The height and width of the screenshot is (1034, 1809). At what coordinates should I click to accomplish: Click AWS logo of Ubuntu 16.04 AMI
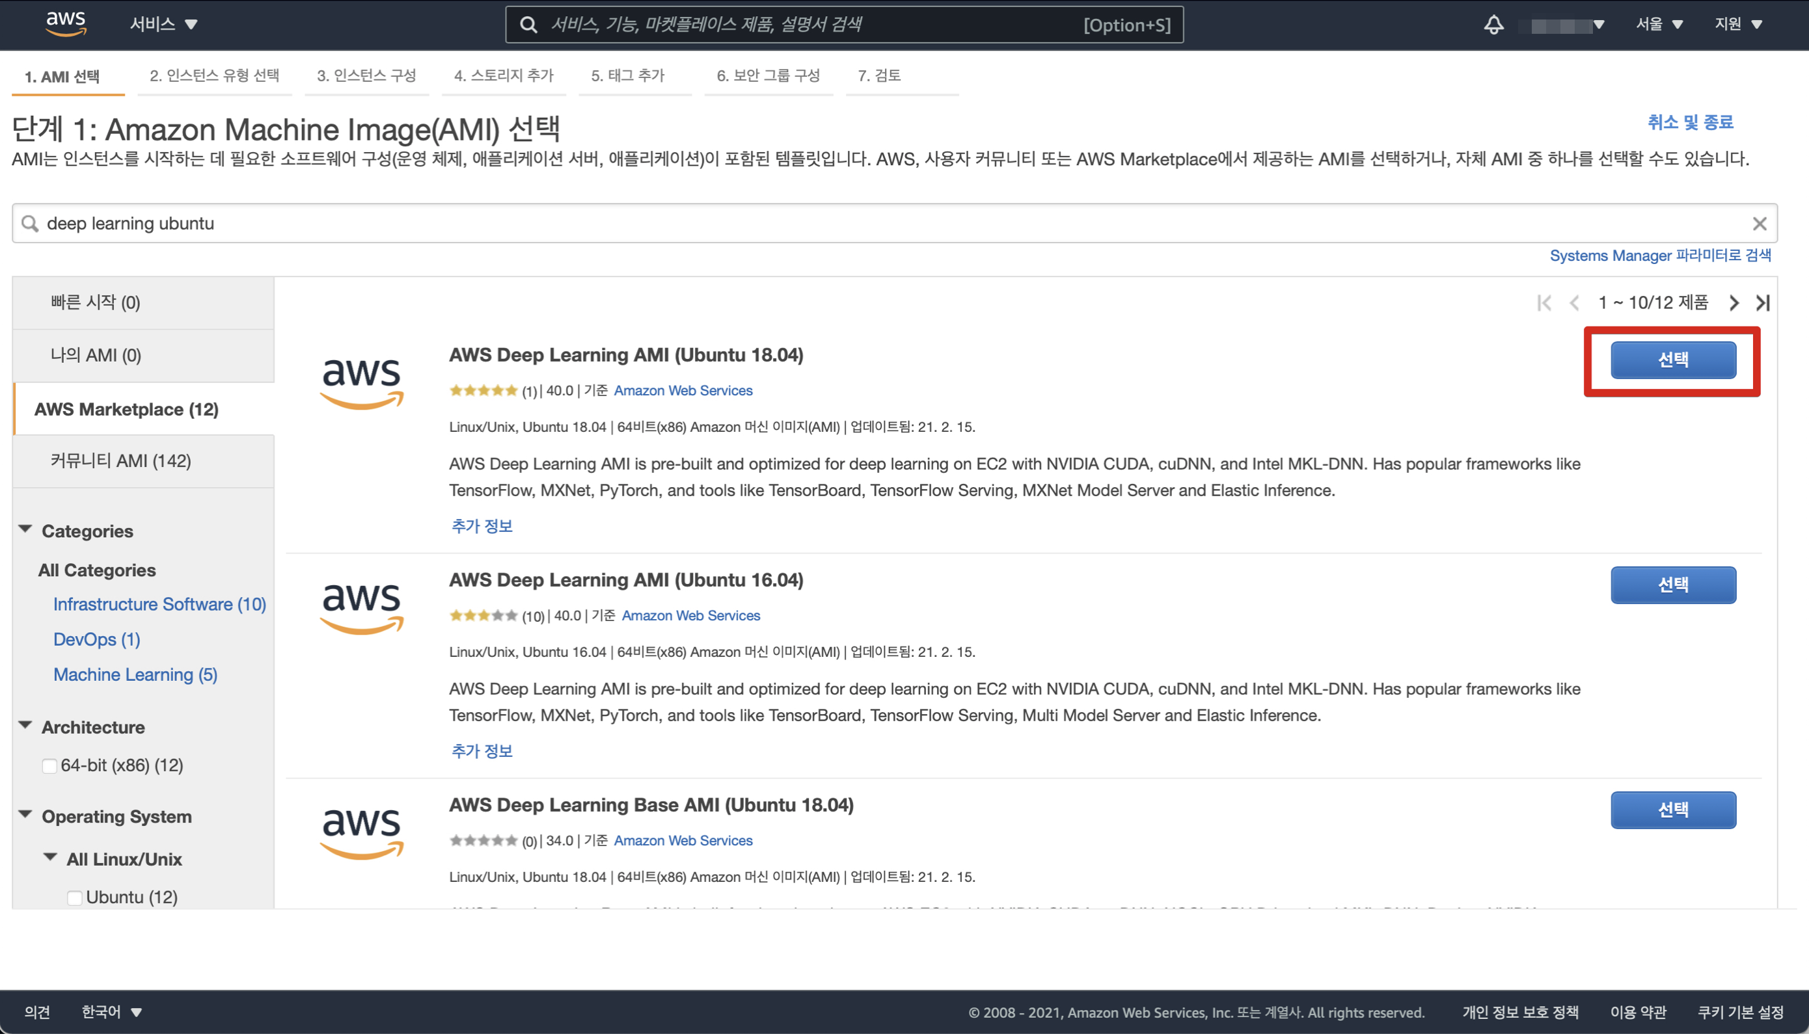[x=362, y=608]
